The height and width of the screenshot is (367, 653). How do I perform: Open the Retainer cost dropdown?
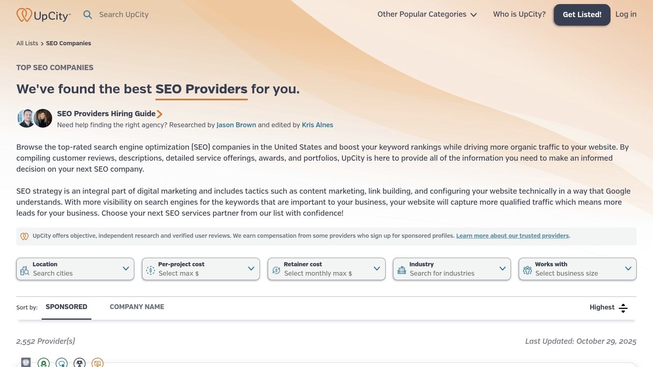tap(326, 269)
